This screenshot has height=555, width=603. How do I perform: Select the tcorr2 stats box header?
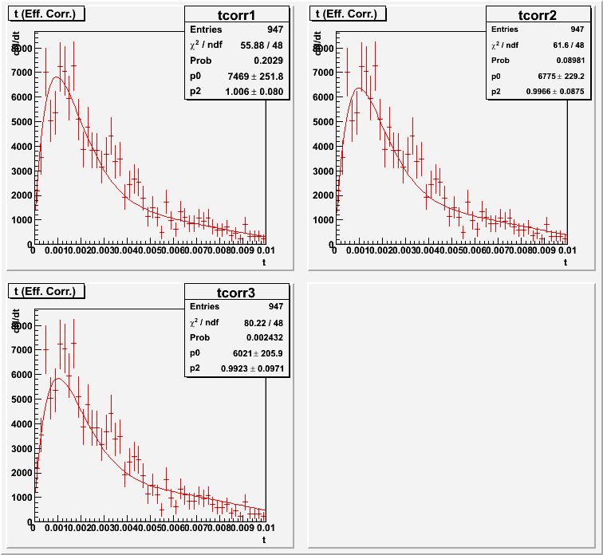point(537,14)
